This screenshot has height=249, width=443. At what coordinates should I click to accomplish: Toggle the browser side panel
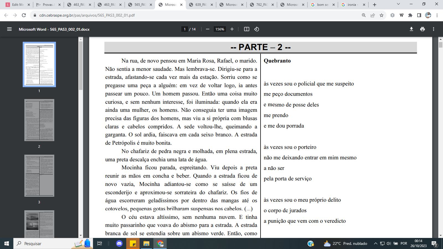pos(419,15)
